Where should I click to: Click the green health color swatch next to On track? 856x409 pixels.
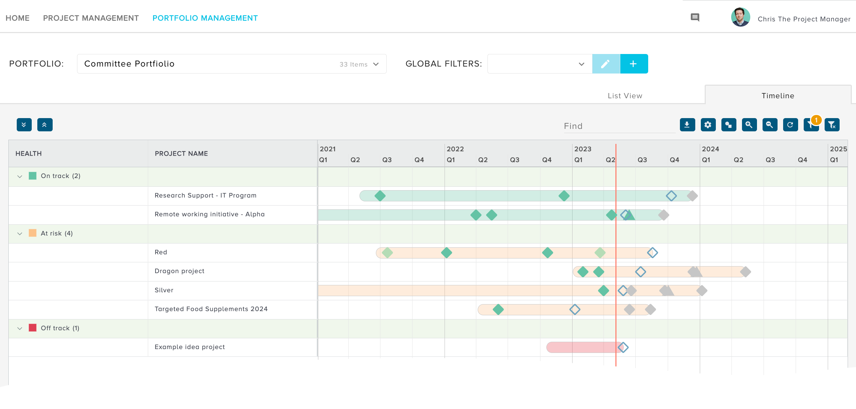click(x=33, y=176)
